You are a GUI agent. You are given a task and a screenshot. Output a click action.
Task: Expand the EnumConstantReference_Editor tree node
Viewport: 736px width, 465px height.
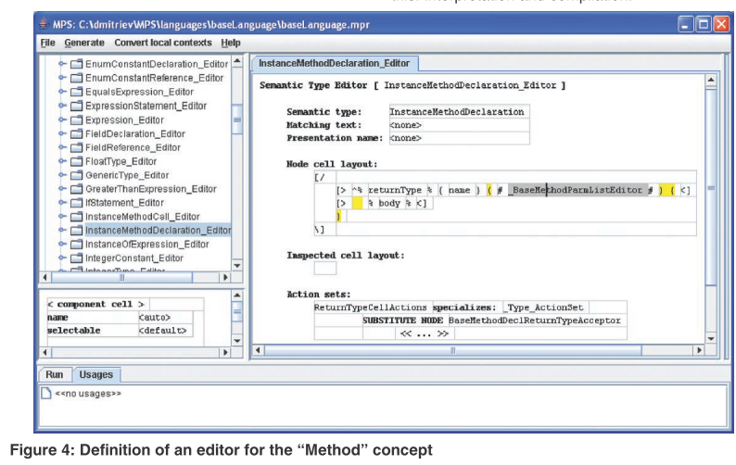[x=62, y=78]
